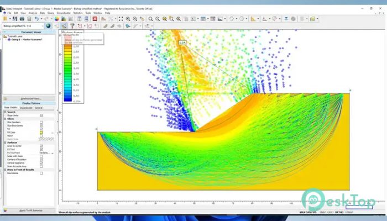Switch to the Slope Stability tab
The image size is (387, 221).
pyautogui.click(x=11, y=108)
